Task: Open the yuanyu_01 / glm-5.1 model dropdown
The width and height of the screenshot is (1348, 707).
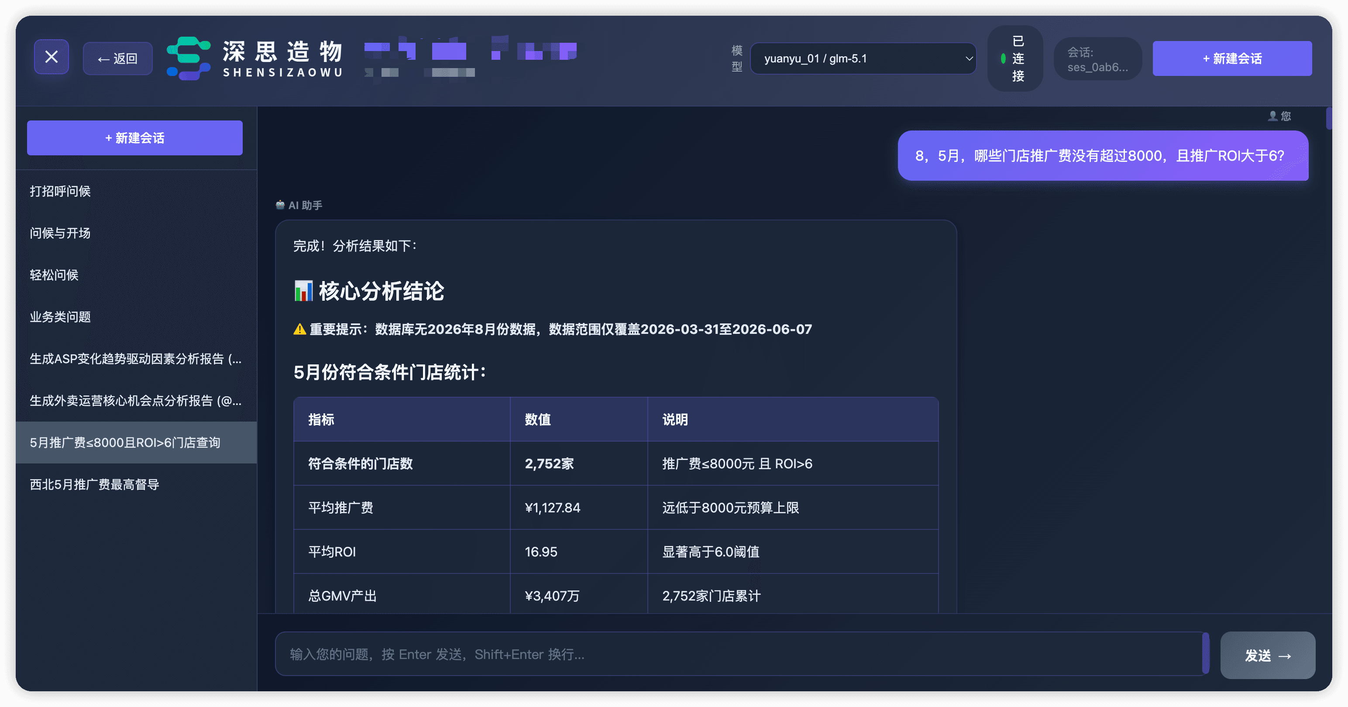Action: click(x=863, y=58)
